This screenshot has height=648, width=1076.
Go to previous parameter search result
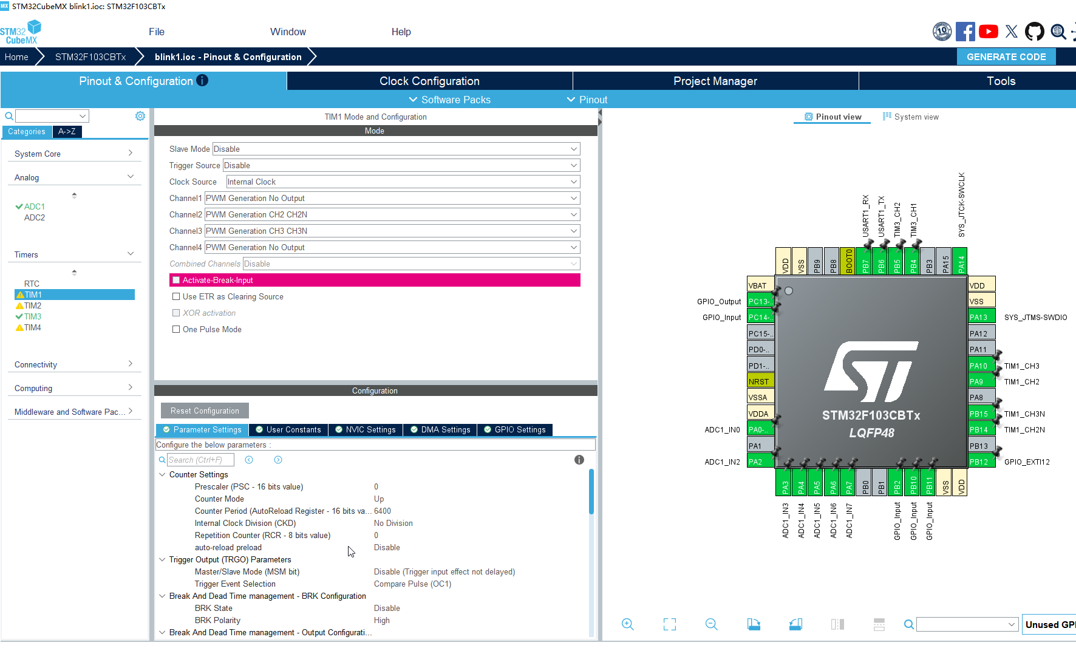(249, 460)
